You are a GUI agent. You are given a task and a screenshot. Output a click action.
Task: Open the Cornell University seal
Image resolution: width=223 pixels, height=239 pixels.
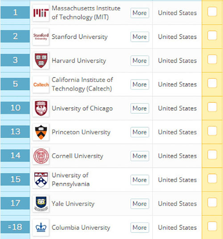(41, 156)
